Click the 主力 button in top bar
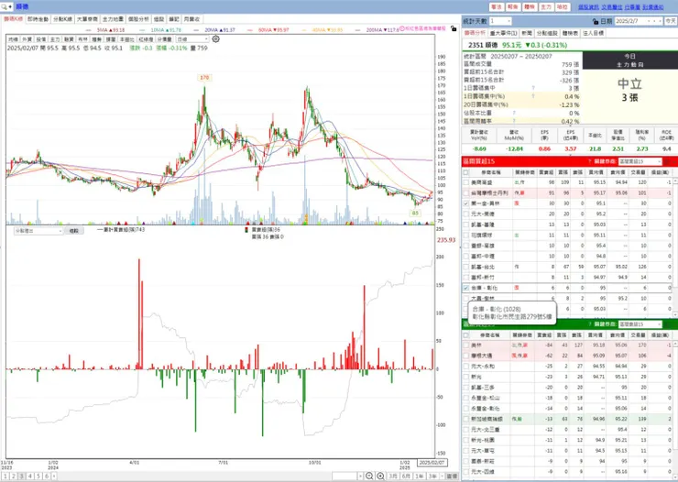Screen dimensions: 678x482 [546, 7]
